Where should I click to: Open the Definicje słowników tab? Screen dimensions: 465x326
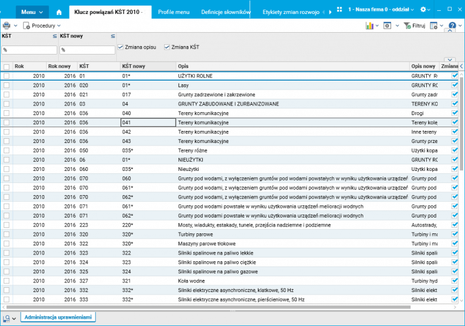226,12
